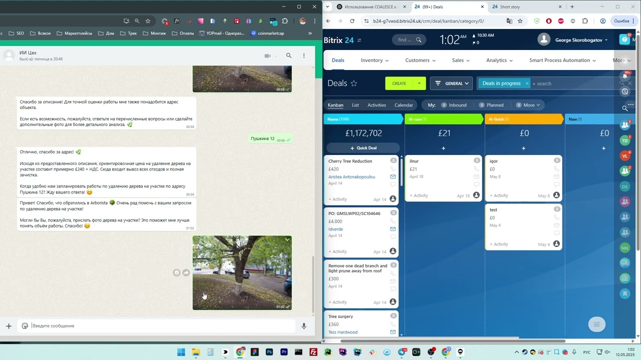Open the Windows Start menu
This screenshot has width=641, height=360.
[x=181, y=352]
